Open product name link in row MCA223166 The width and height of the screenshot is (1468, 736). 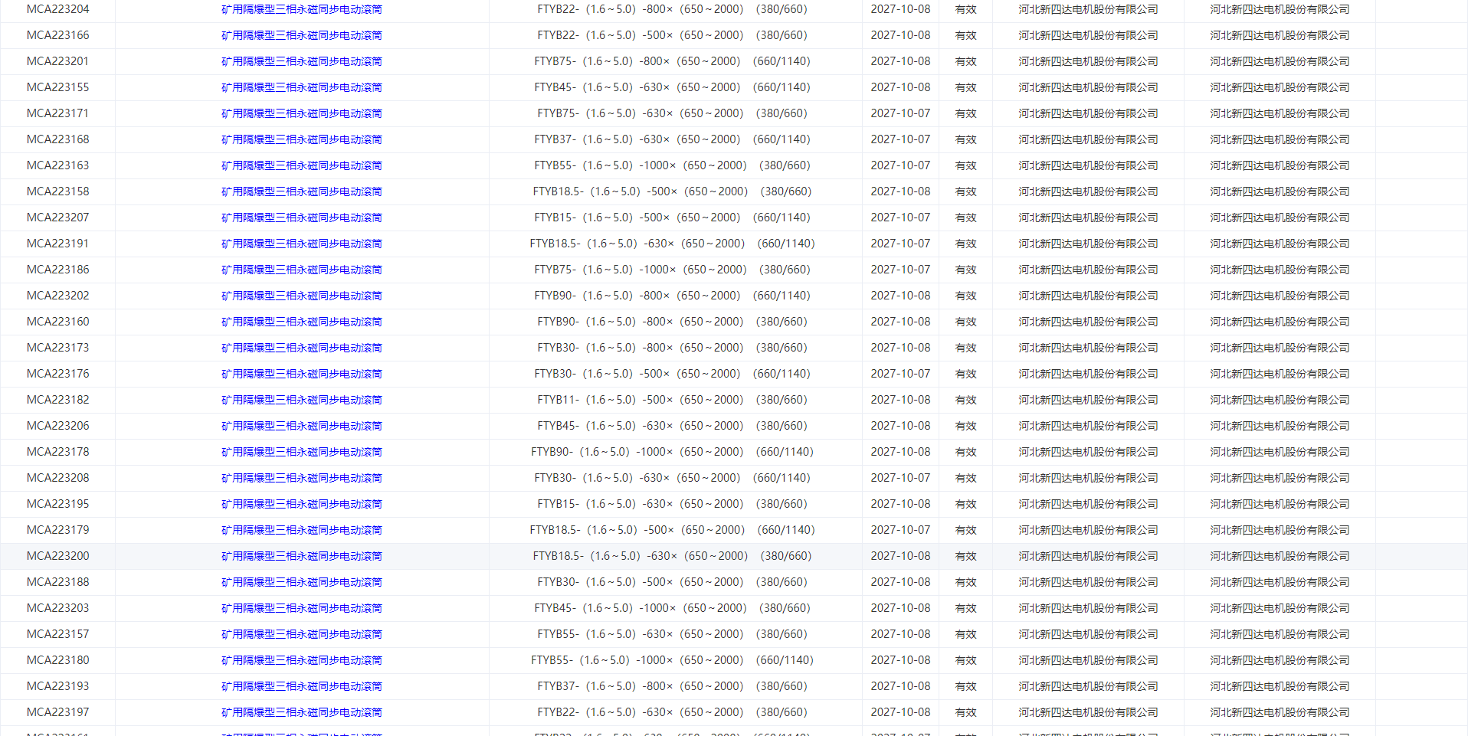pyautogui.click(x=301, y=35)
